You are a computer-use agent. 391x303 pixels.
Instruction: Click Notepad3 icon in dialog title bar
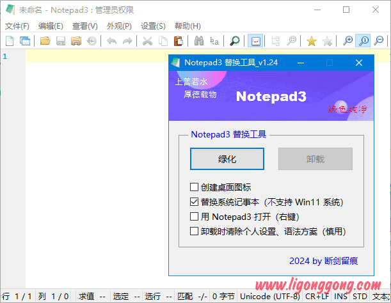[x=176, y=63]
